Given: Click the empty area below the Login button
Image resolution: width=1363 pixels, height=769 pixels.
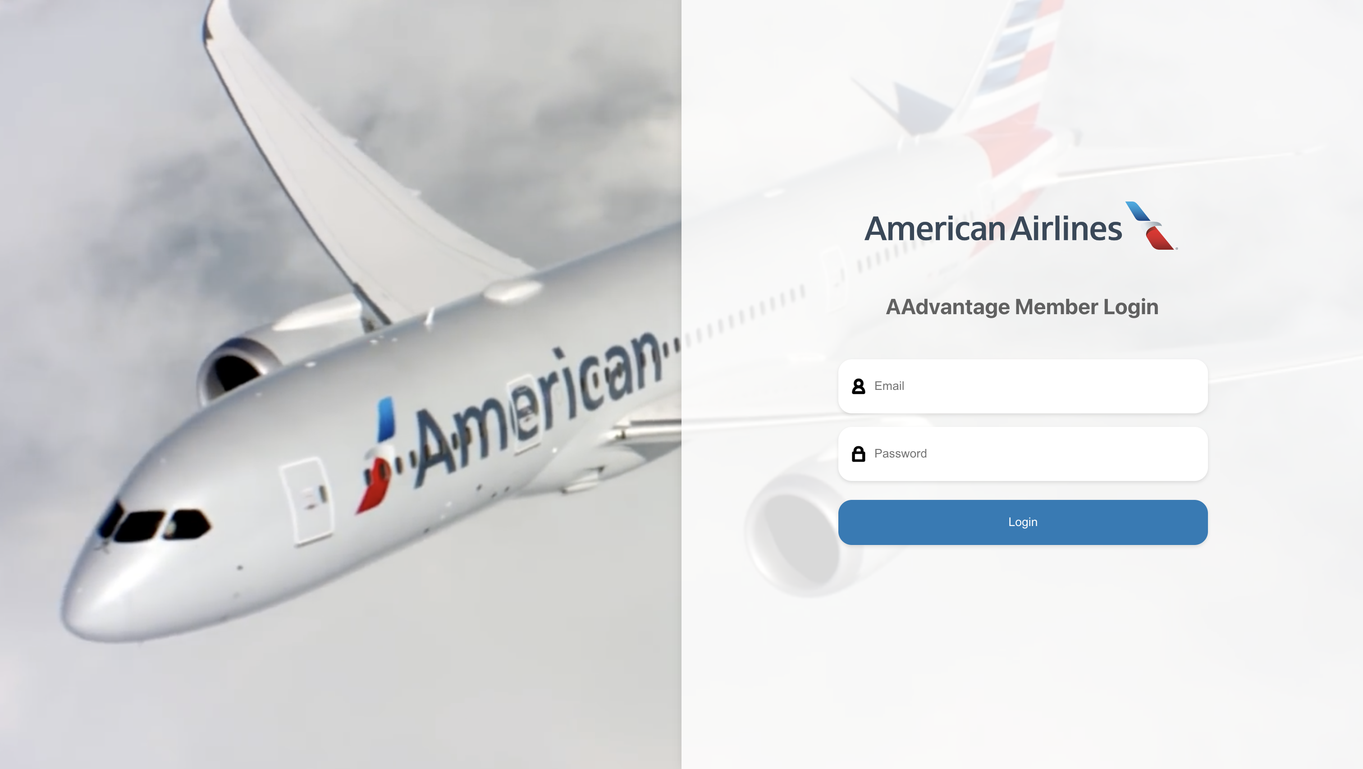Looking at the screenshot, I should point(1022,656).
